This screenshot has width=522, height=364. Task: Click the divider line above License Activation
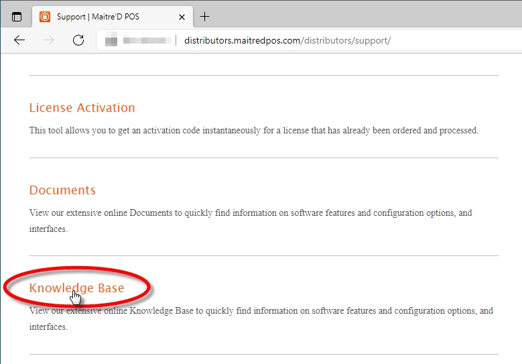tap(263, 75)
